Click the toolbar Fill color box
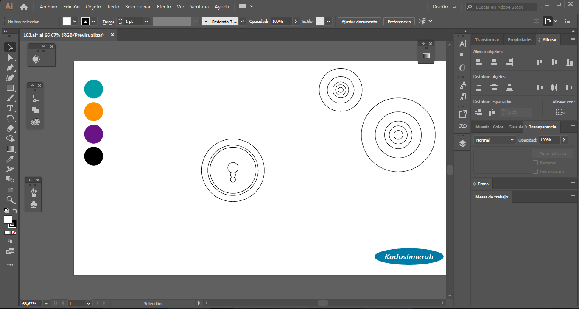Image resolution: width=579 pixels, height=309 pixels. [8, 220]
